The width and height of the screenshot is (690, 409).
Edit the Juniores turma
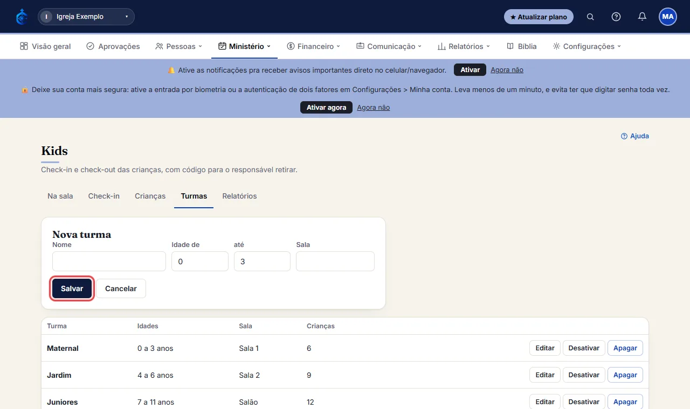(545, 402)
